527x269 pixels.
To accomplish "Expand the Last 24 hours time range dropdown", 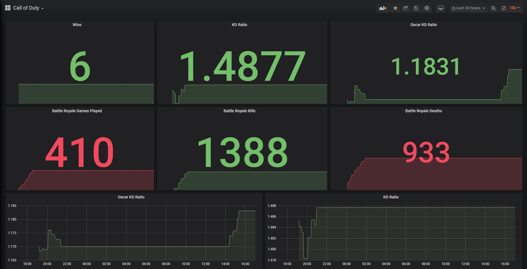I will click(468, 8).
